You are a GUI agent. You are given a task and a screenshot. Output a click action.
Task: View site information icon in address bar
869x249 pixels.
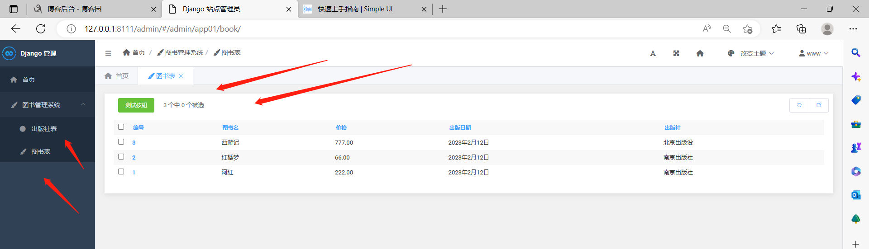click(71, 29)
